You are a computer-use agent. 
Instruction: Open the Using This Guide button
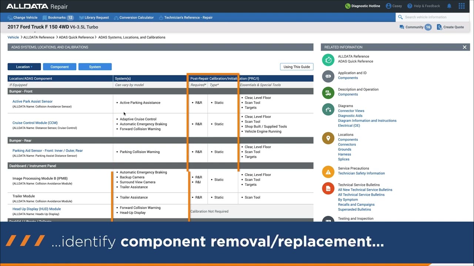pos(297,67)
